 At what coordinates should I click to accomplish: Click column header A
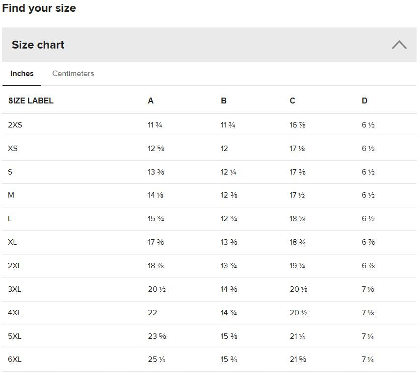click(x=151, y=101)
